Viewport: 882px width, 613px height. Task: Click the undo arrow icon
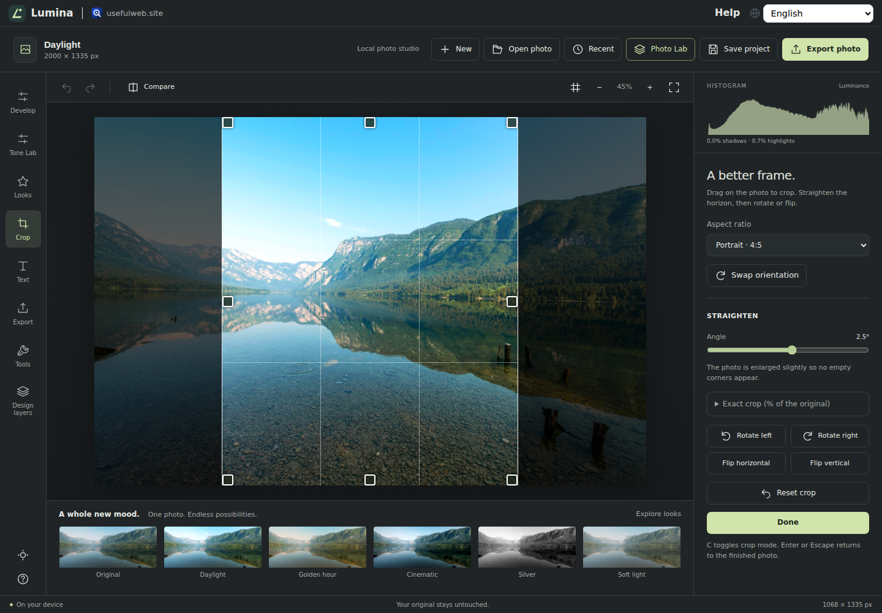[66, 87]
